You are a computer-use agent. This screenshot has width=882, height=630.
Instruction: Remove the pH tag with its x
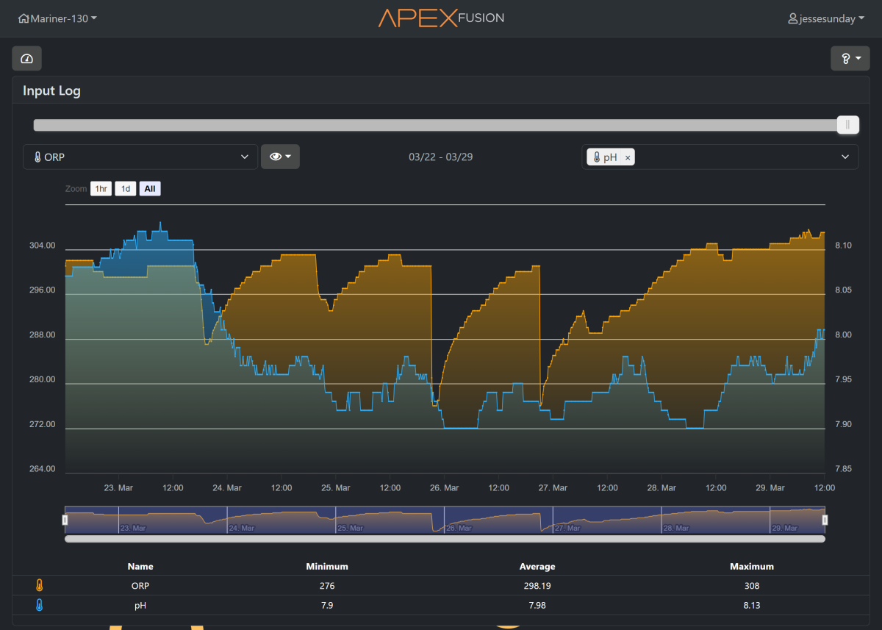pyautogui.click(x=627, y=157)
